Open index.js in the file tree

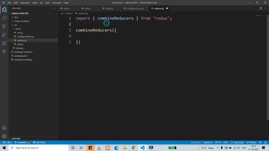19,48
